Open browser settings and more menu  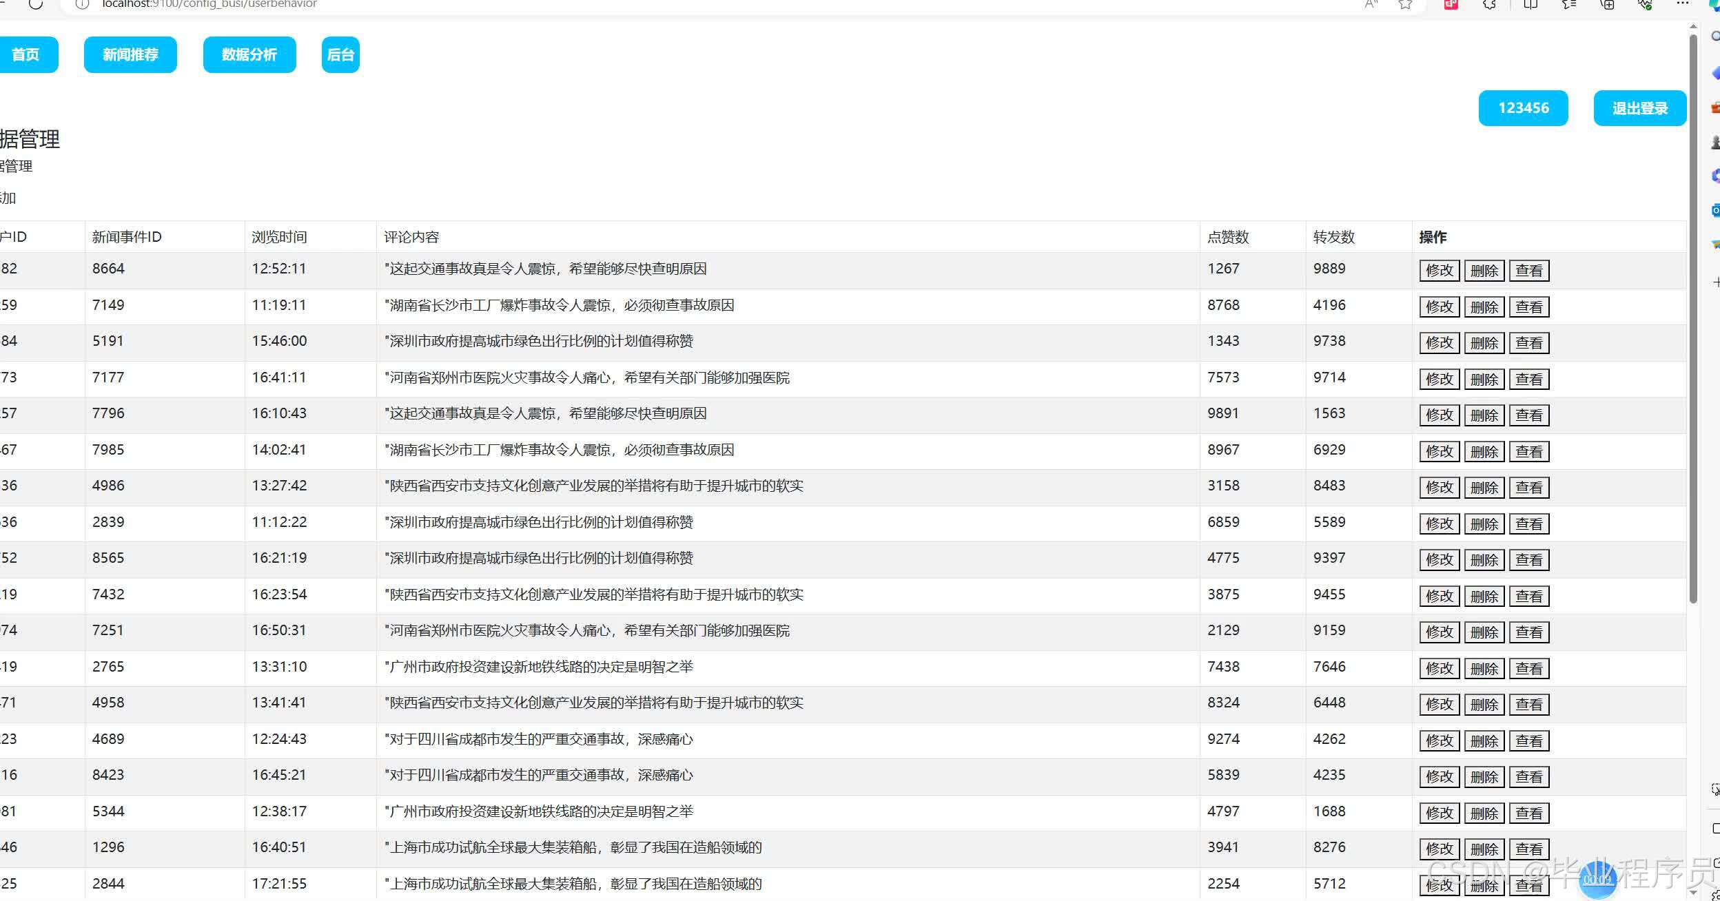[1683, 3]
